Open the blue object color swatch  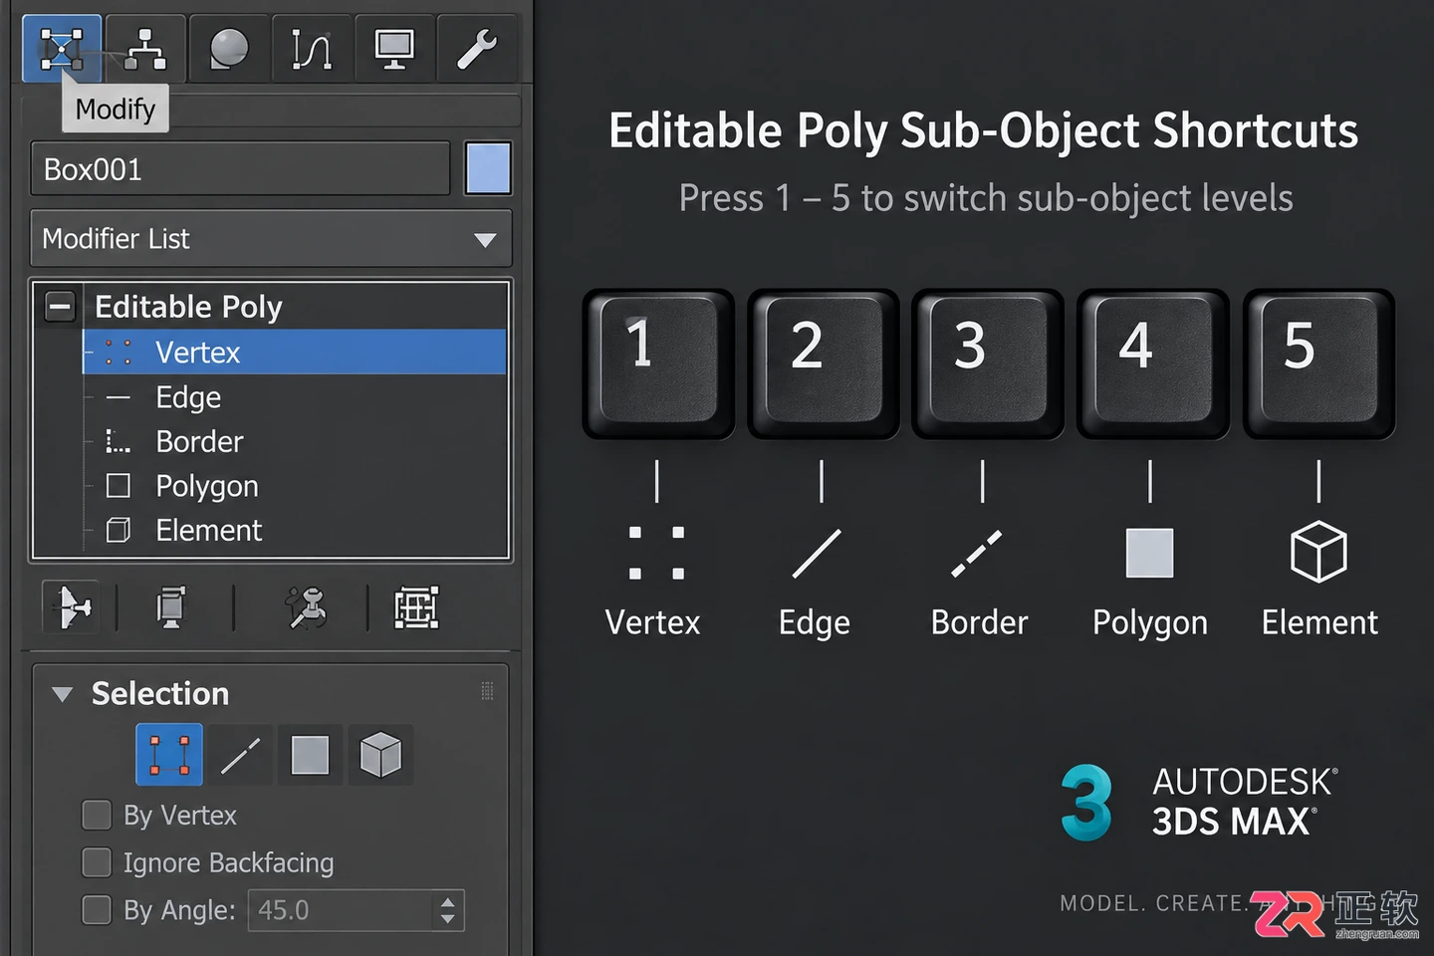coord(488,167)
